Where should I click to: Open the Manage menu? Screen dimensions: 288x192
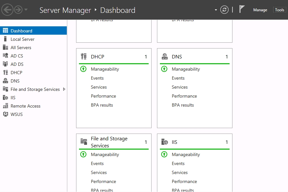260,10
